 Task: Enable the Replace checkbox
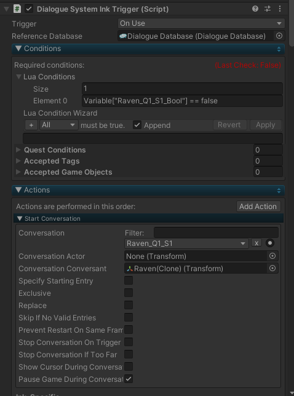(x=129, y=305)
